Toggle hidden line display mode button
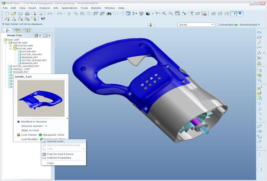The image size is (267, 181). click(x=220, y=13)
